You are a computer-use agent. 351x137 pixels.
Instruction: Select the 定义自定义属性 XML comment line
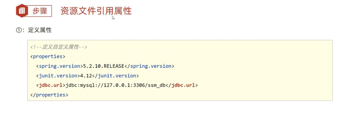tap(59, 47)
